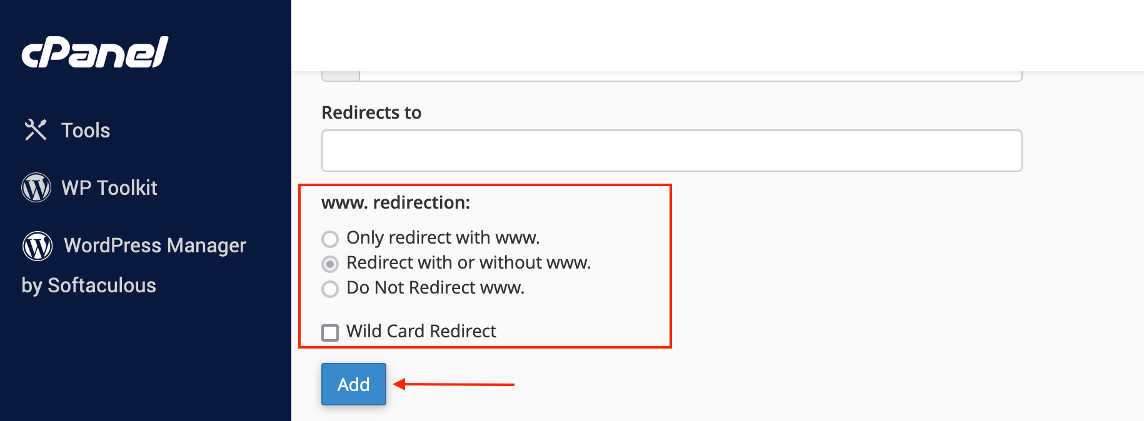
Task: Click the 'by Softaculous' sidebar text
Action: click(x=89, y=285)
